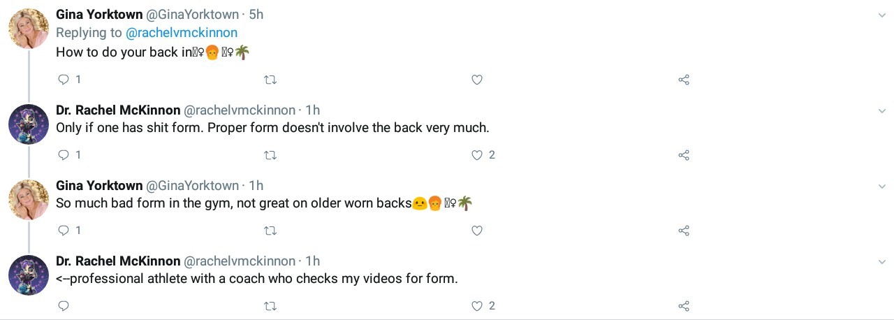The width and height of the screenshot is (894, 320).
Task: Open more options for Gina's first tweet
Action: click(x=882, y=15)
